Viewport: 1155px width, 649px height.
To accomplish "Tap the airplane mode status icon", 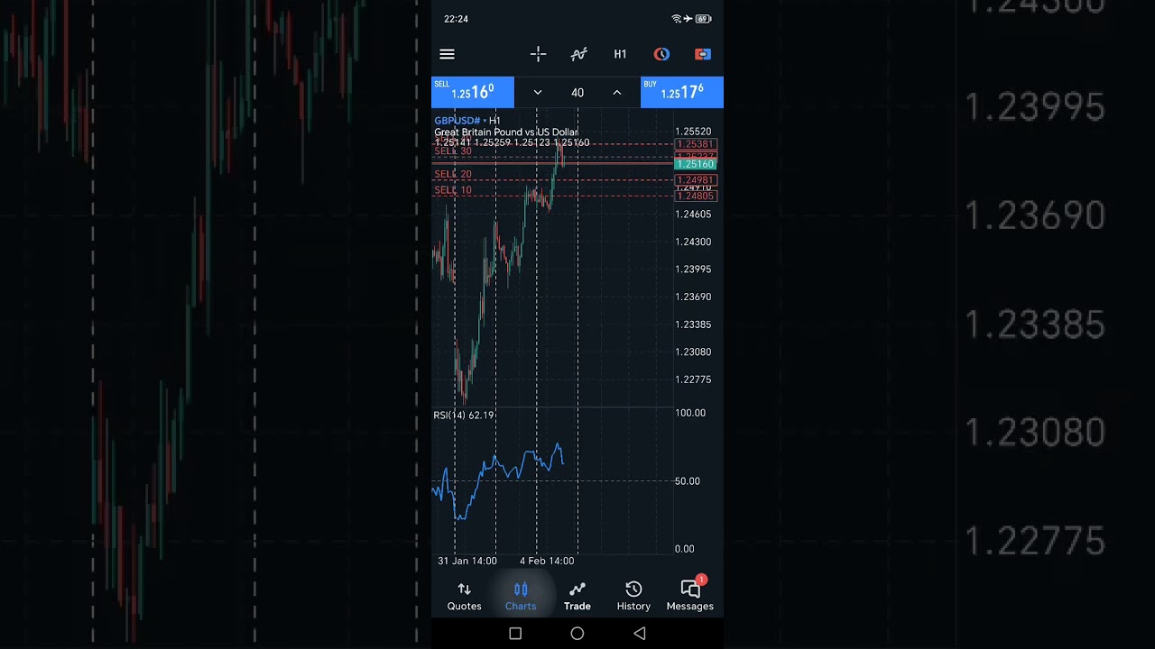I will click(688, 19).
